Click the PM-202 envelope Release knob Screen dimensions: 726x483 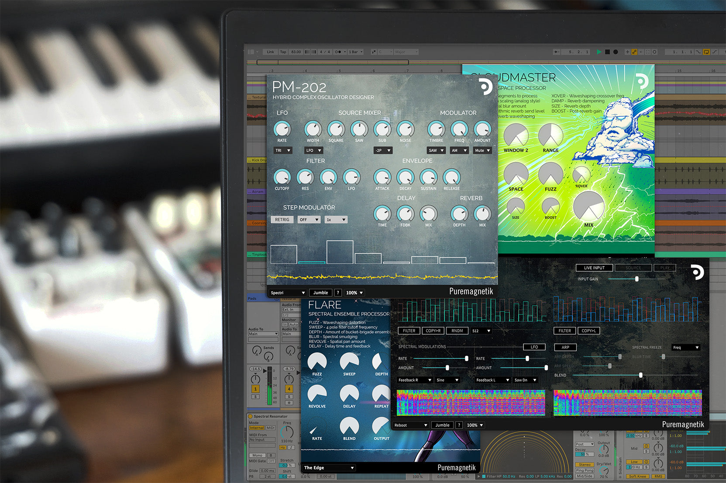452,177
